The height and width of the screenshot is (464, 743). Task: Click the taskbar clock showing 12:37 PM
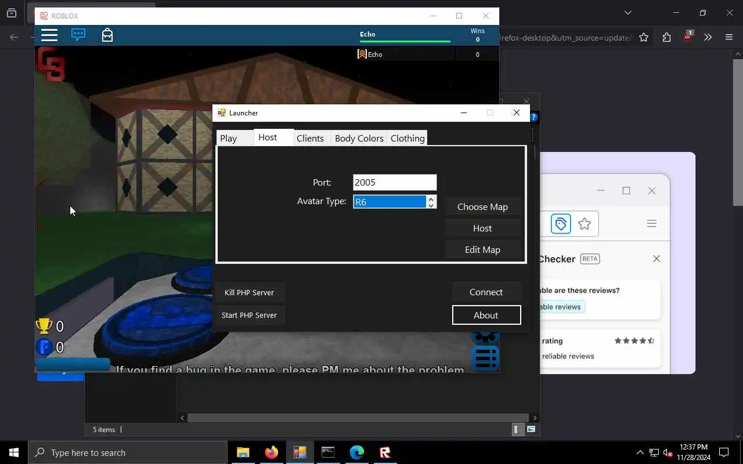[x=694, y=452]
